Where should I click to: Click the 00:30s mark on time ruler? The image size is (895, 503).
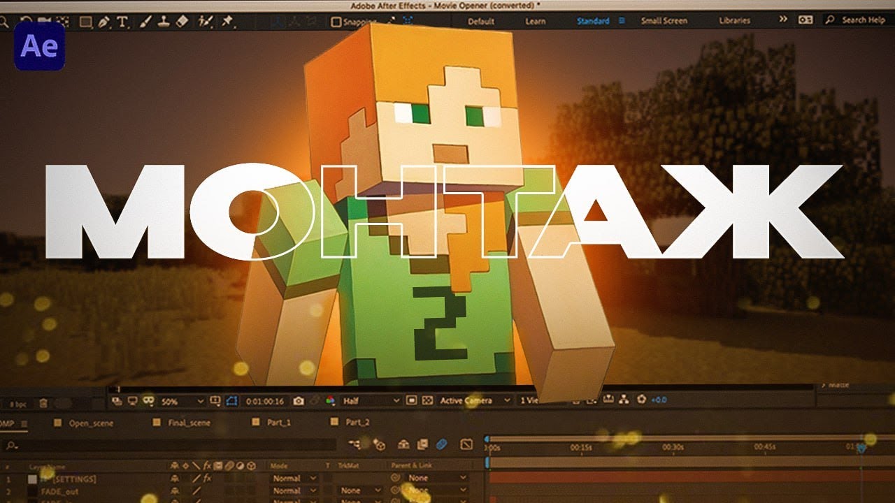(673, 446)
